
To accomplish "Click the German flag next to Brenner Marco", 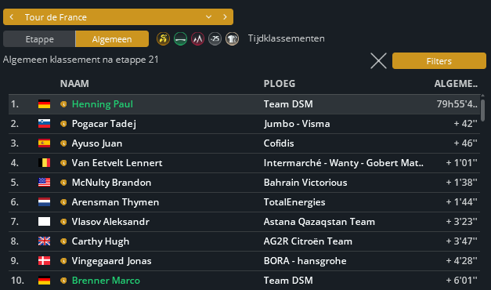I will [x=44, y=281].
